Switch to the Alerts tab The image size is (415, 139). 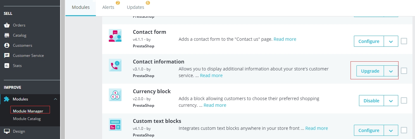point(108,7)
